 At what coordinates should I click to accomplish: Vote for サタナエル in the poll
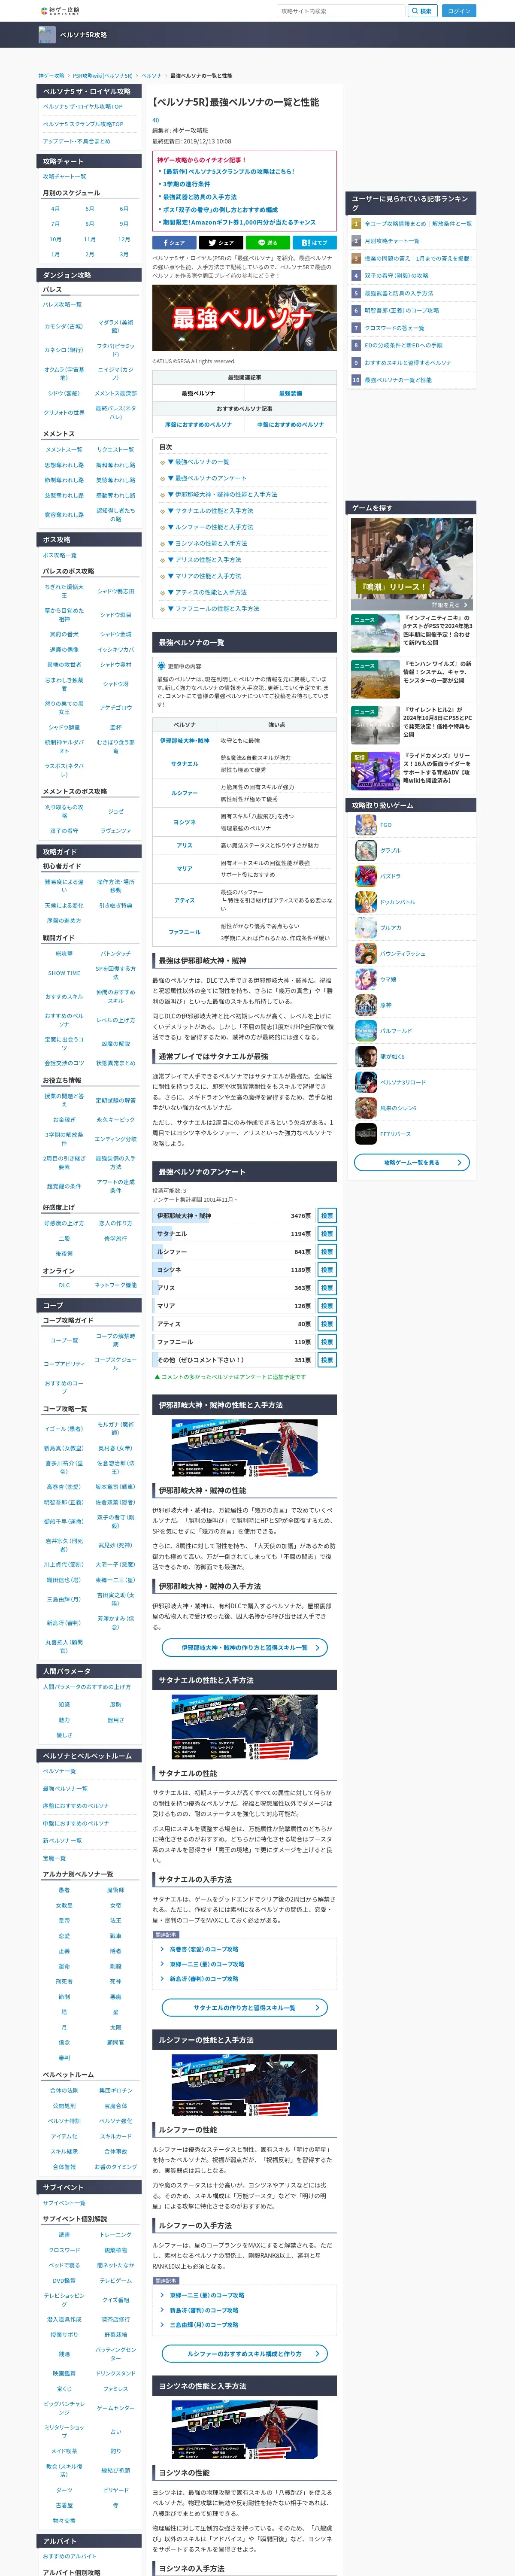tap(327, 1234)
